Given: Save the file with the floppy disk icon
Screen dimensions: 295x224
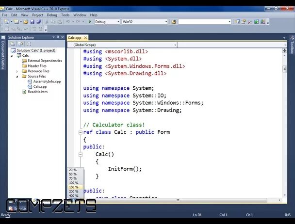Looking at the screenshot, I should pos(33,22).
